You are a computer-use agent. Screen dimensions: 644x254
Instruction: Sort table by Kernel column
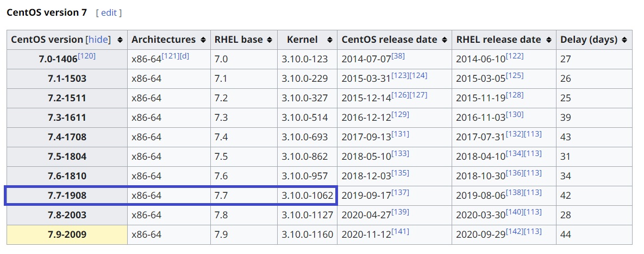click(330, 40)
